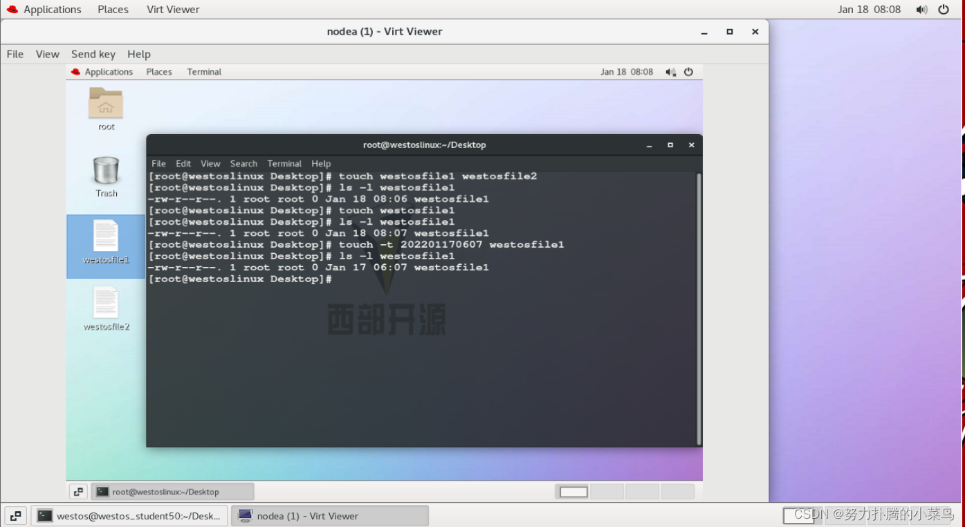Maximize the Virt Viewer window
This screenshot has width=965, height=527.
click(730, 32)
